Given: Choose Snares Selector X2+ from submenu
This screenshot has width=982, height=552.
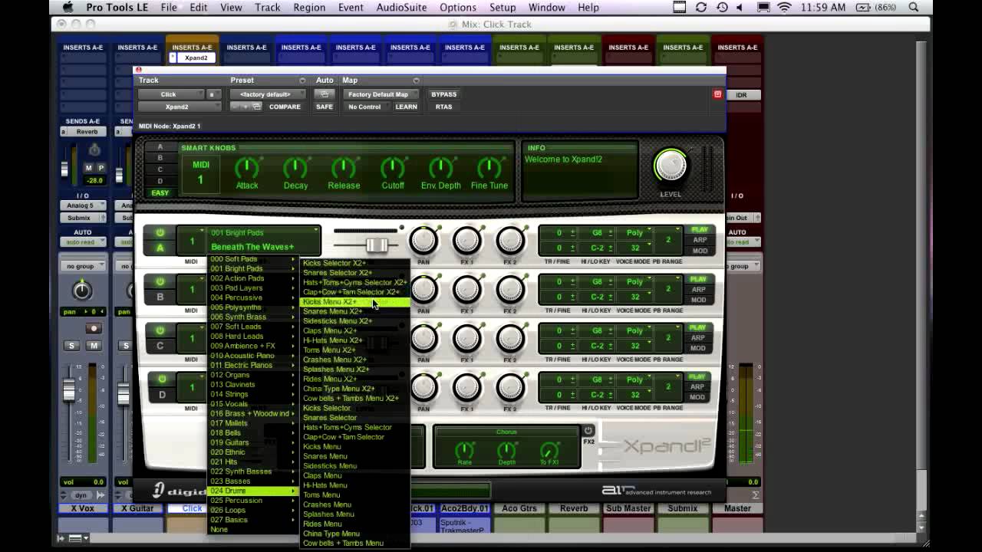Looking at the screenshot, I should [x=354, y=273].
